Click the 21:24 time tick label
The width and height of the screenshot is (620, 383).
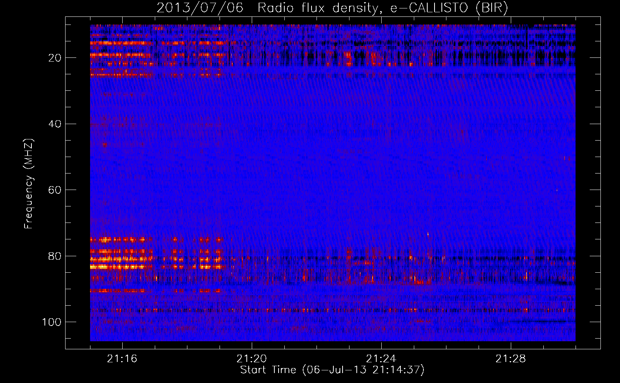click(x=381, y=359)
